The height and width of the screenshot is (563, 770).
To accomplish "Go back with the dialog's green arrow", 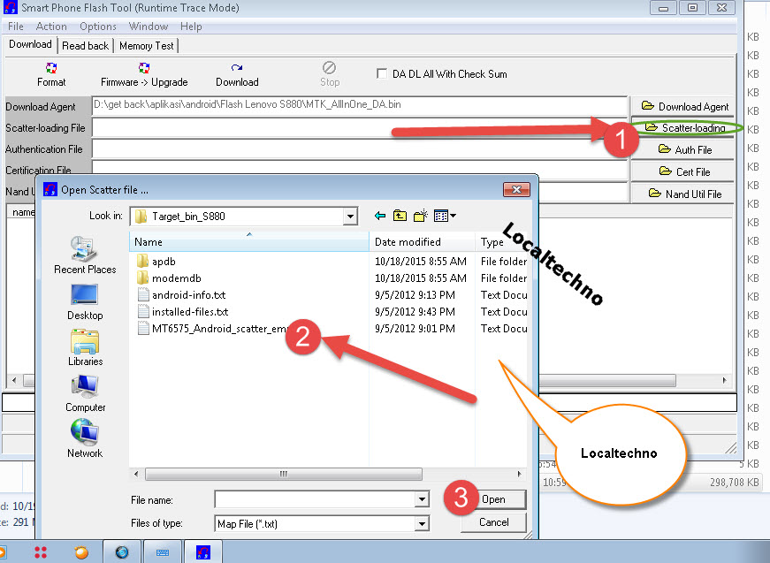I will [379, 216].
